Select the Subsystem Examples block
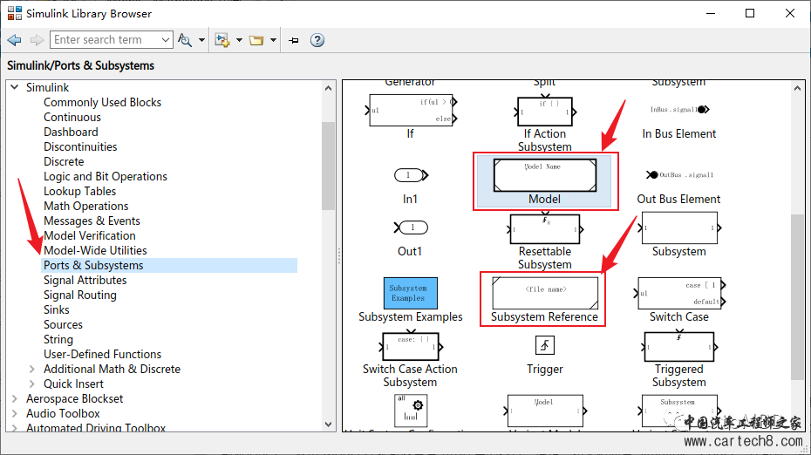811x455 pixels. [x=410, y=293]
